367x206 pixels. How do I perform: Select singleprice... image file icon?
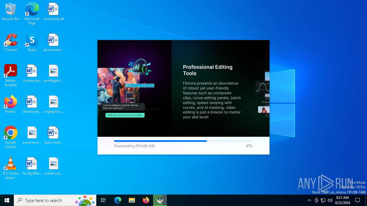click(54, 105)
